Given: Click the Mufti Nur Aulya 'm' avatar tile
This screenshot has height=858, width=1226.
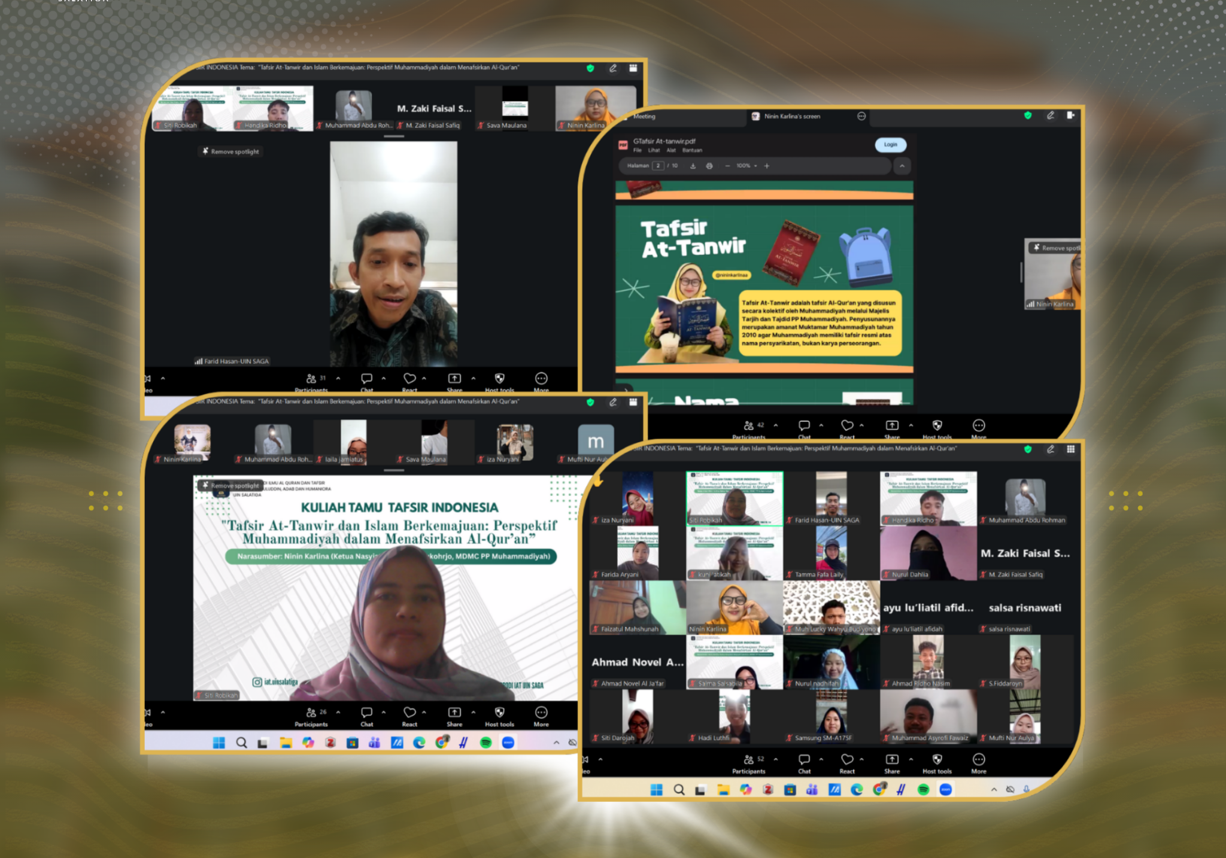Looking at the screenshot, I should point(596,442).
